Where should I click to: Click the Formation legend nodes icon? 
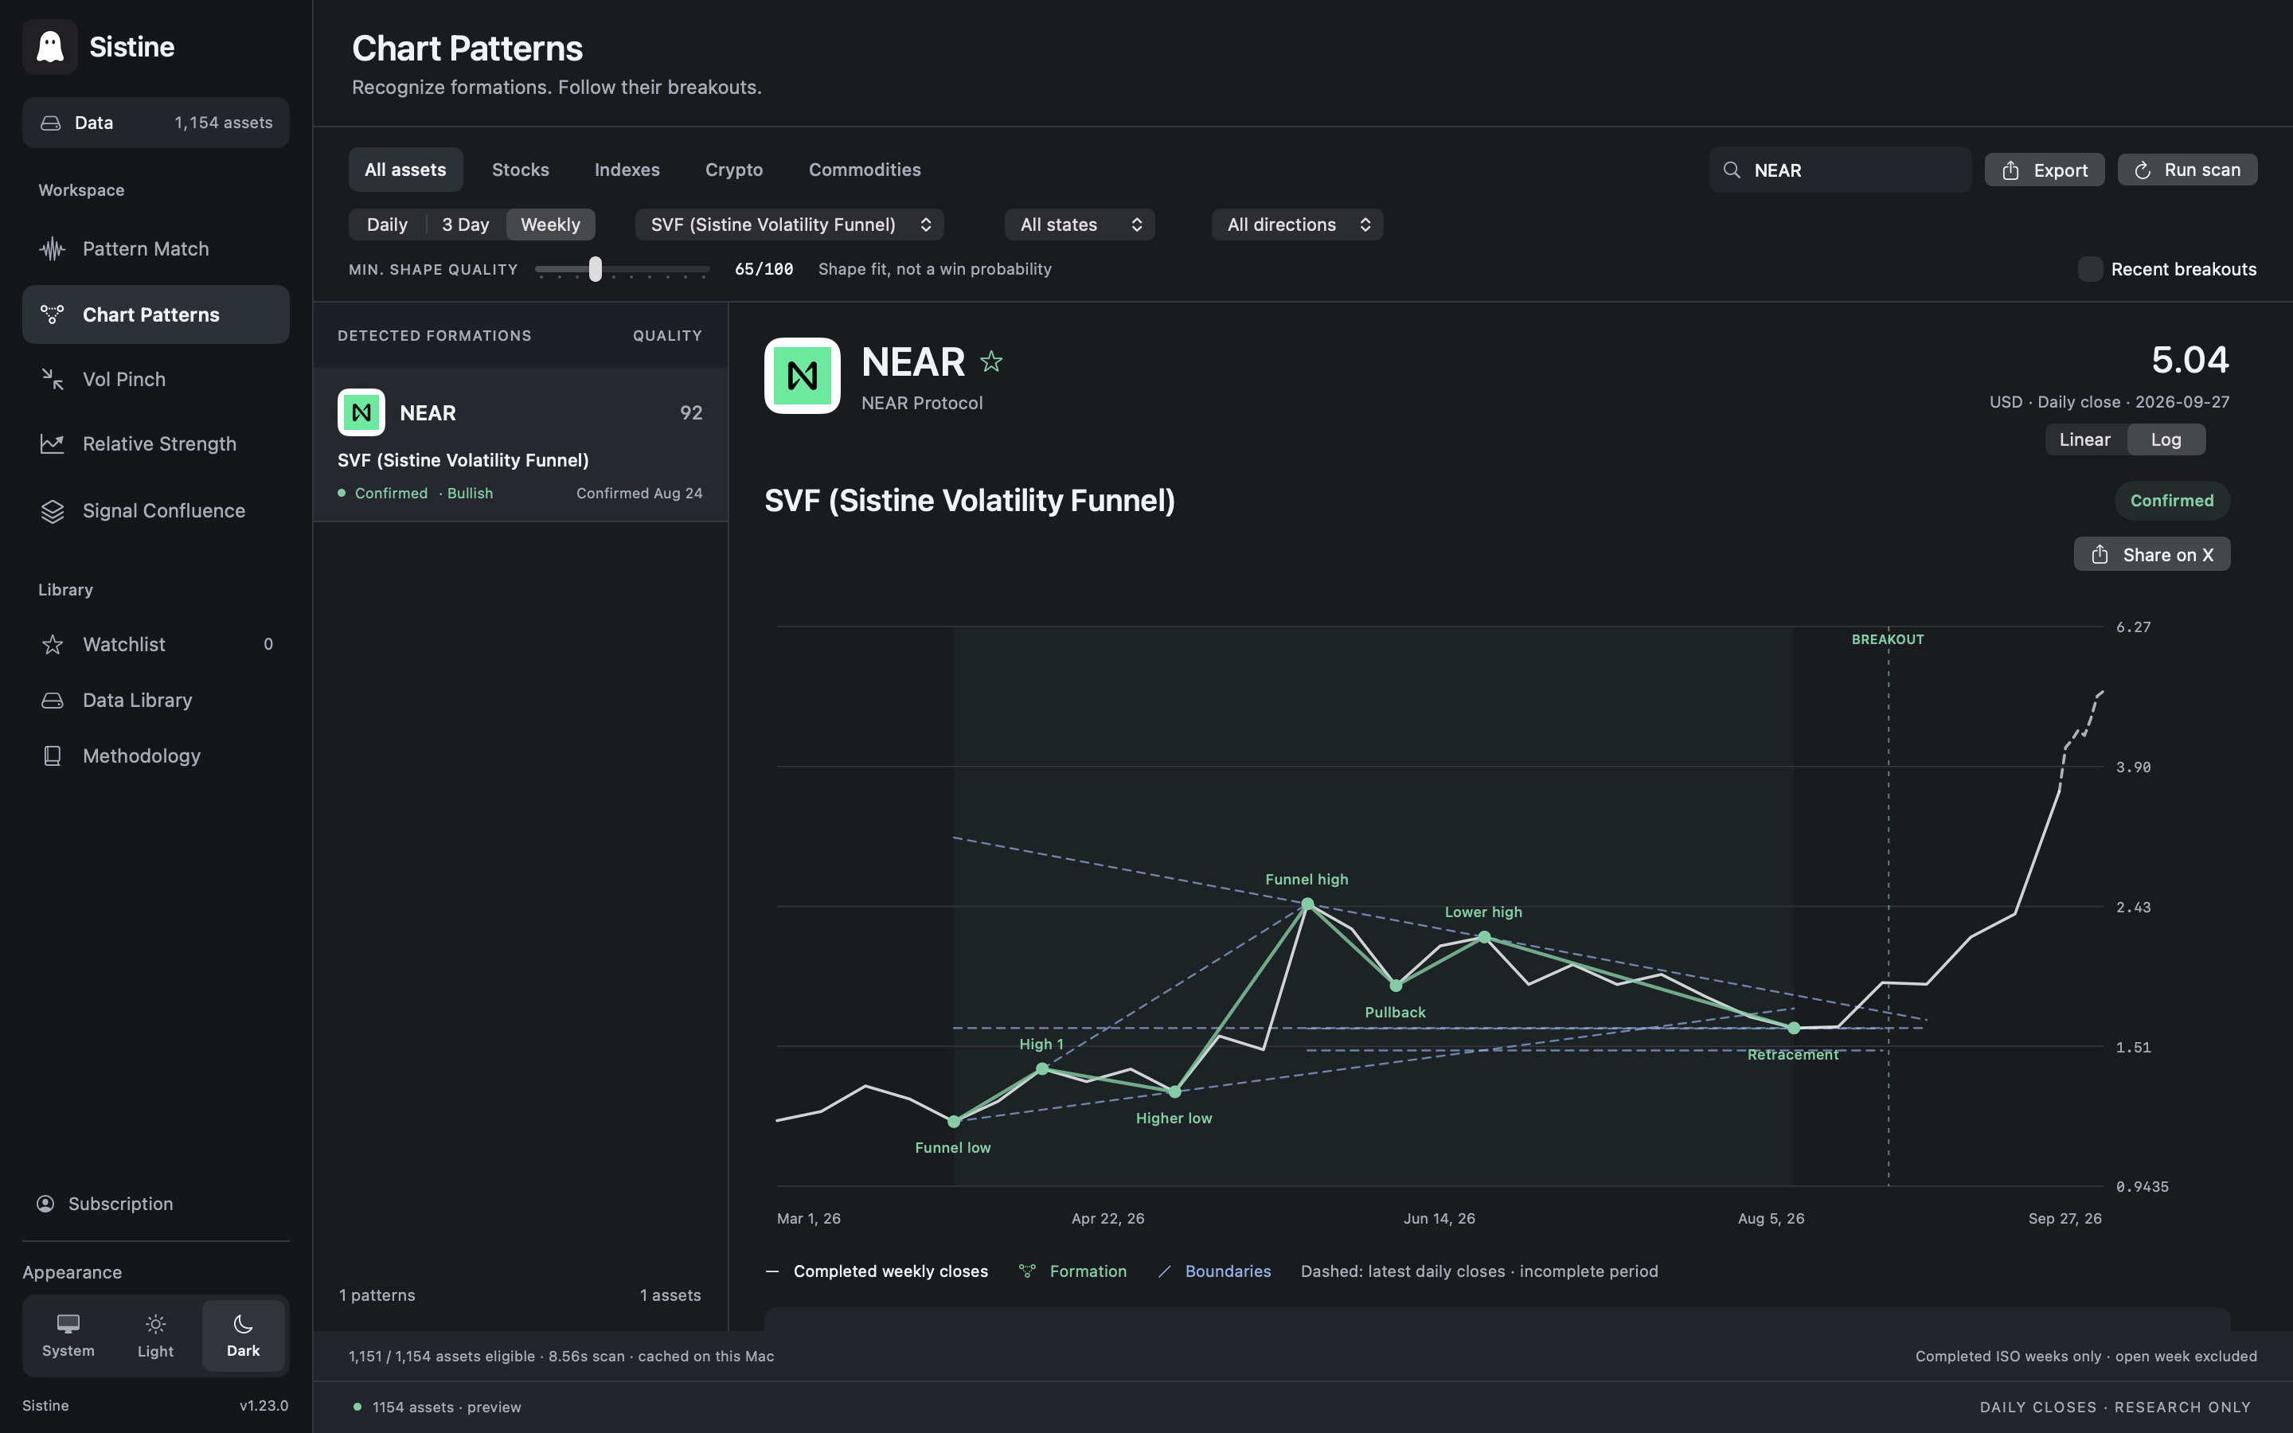1027,1271
